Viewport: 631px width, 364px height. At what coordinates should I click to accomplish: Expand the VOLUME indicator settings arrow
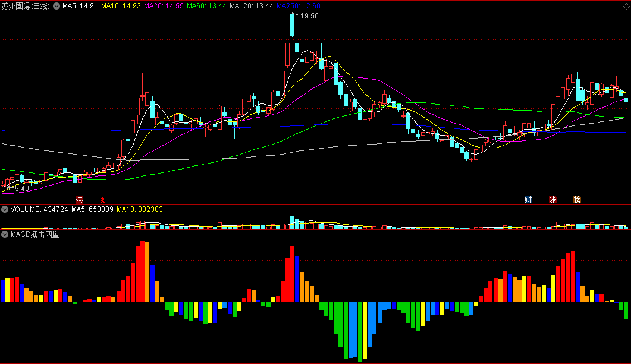[5, 209]
